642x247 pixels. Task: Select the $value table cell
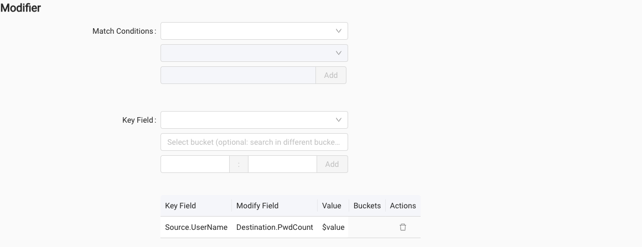[333, 227]
